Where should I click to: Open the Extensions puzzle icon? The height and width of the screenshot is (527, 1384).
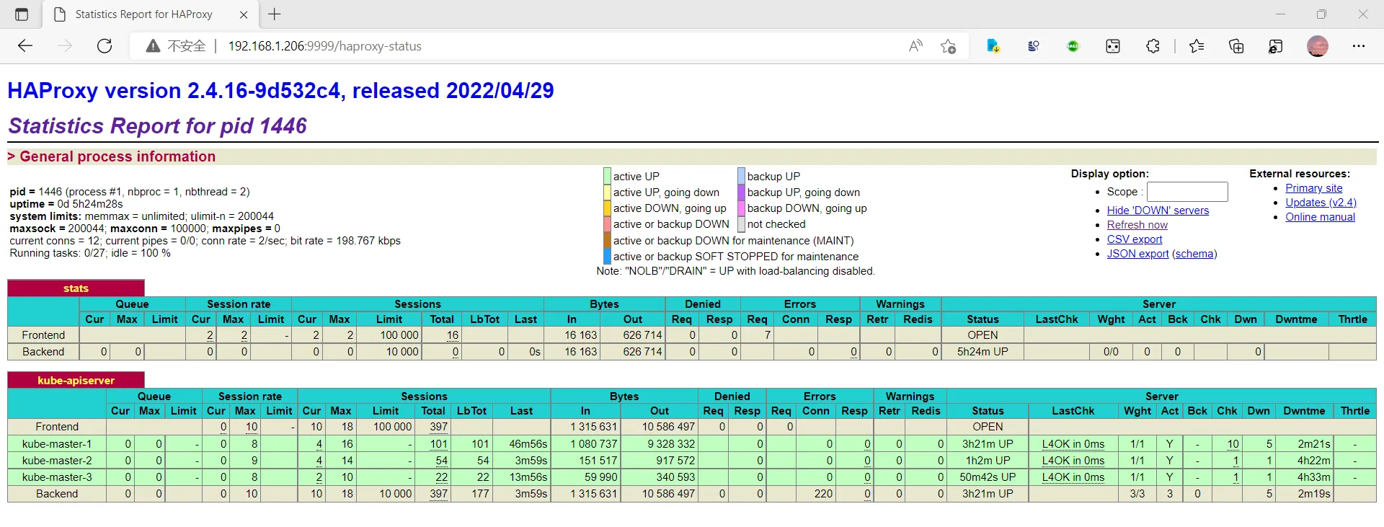[x=1153, y=46]
